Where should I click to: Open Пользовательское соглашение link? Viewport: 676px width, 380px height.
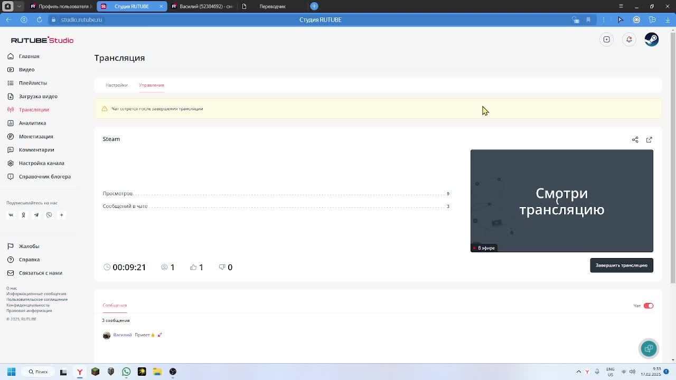pyautogui.click(x=37, y=299)
